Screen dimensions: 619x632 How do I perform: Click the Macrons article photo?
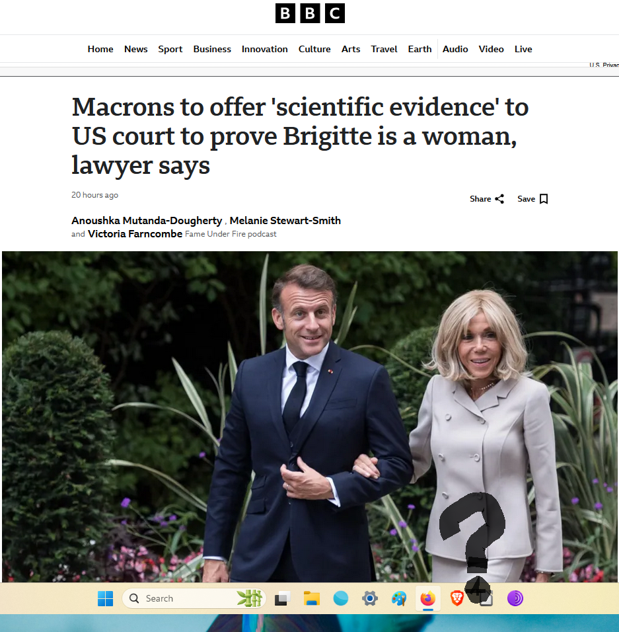pyautogui.click(x=309, y=410)
